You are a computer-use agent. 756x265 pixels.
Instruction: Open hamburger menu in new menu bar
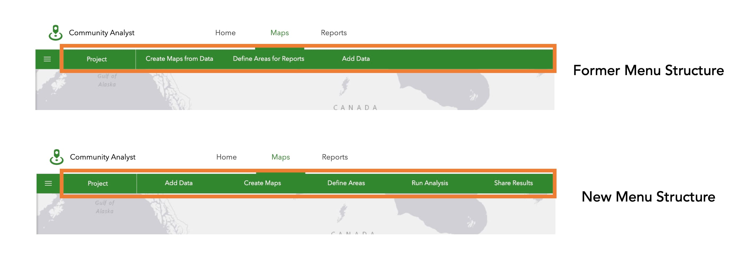48,184
